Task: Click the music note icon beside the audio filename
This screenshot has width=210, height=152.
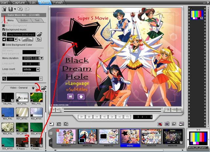Action: [4, 34]
